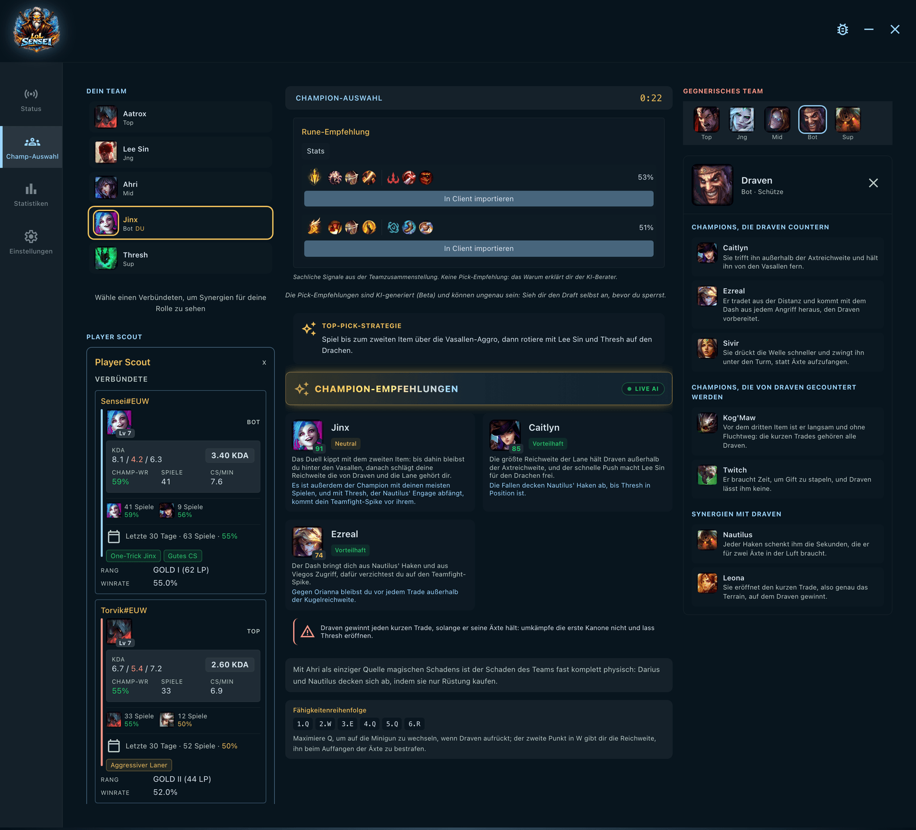
Task: Select Caitlyn champion recommendation card
Action: click(578, 463)
